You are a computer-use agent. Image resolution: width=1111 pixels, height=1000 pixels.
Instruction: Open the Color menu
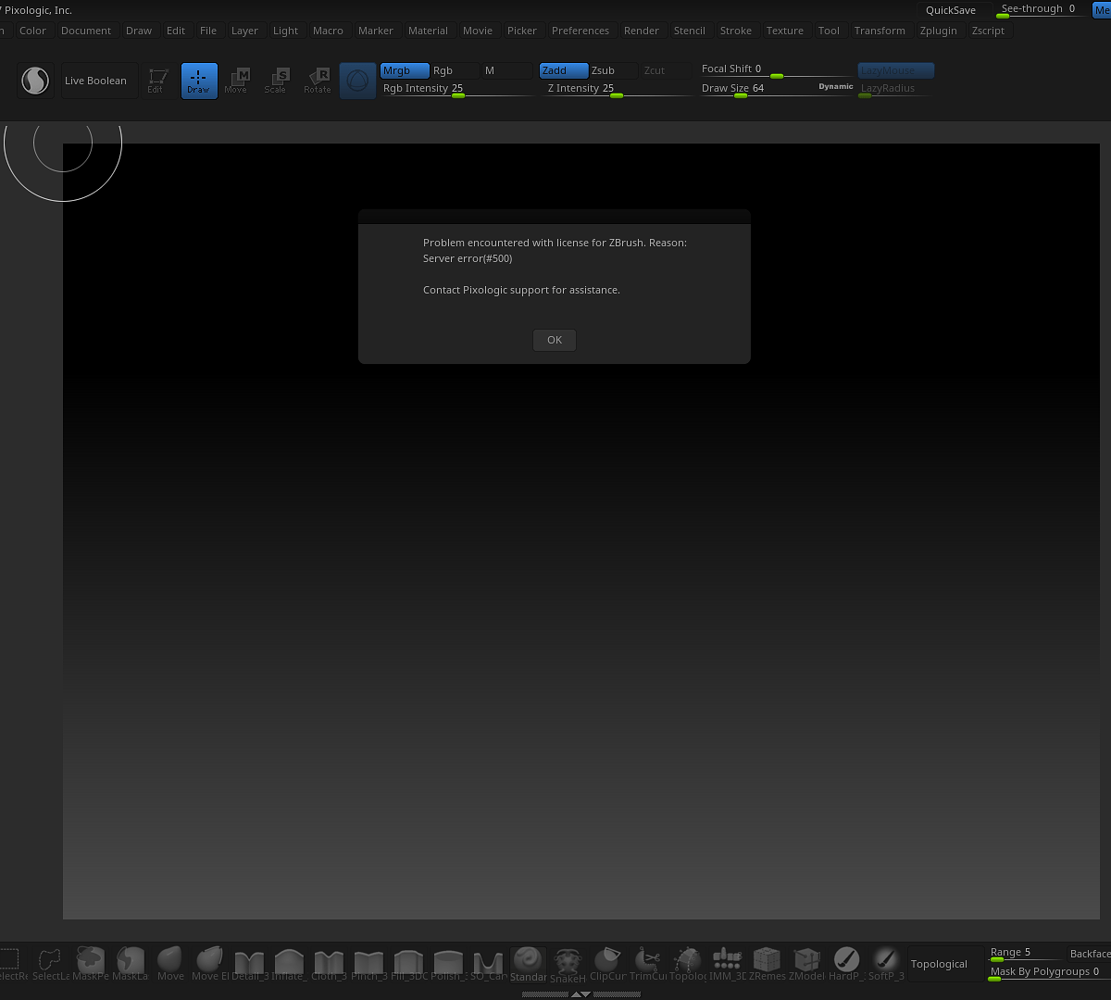(x=32, y=31)
